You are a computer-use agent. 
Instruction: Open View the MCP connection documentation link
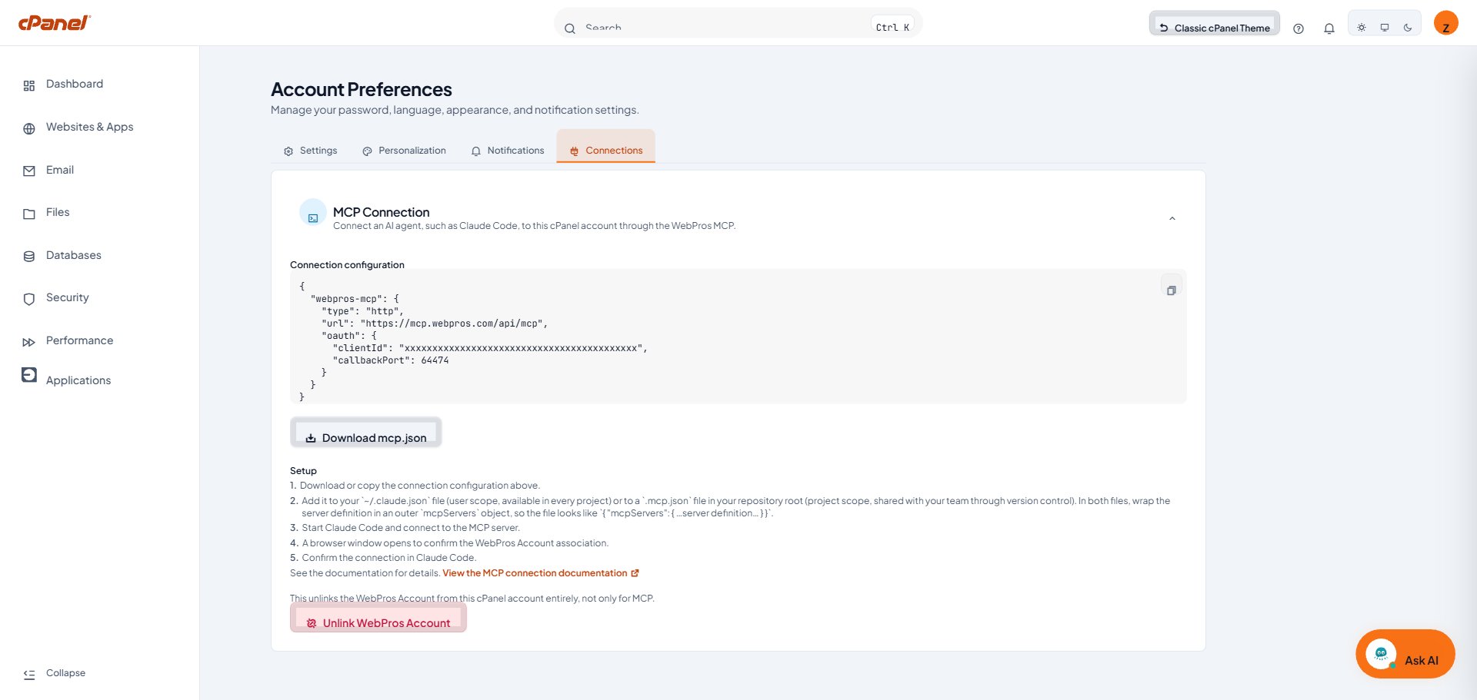541,573
